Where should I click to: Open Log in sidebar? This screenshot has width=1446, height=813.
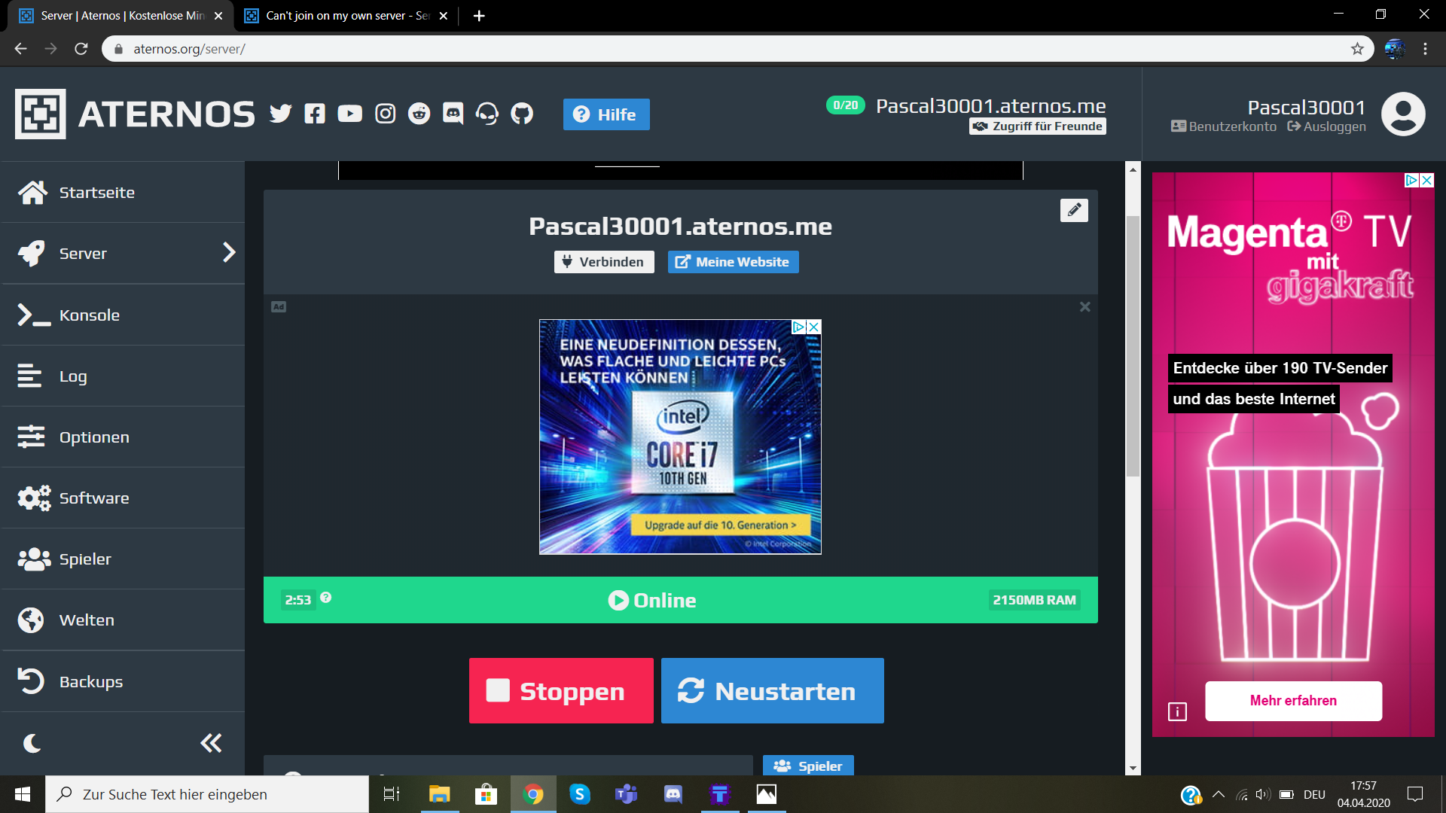[123, 376]
